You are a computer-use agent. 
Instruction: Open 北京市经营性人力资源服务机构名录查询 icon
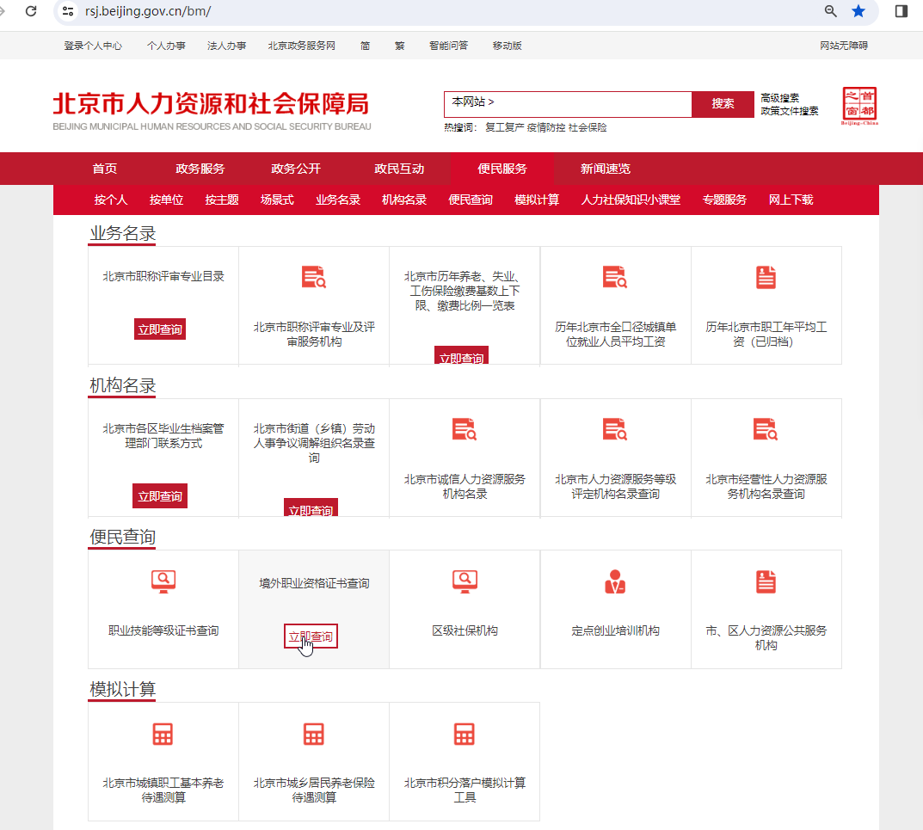click(766, 429)
